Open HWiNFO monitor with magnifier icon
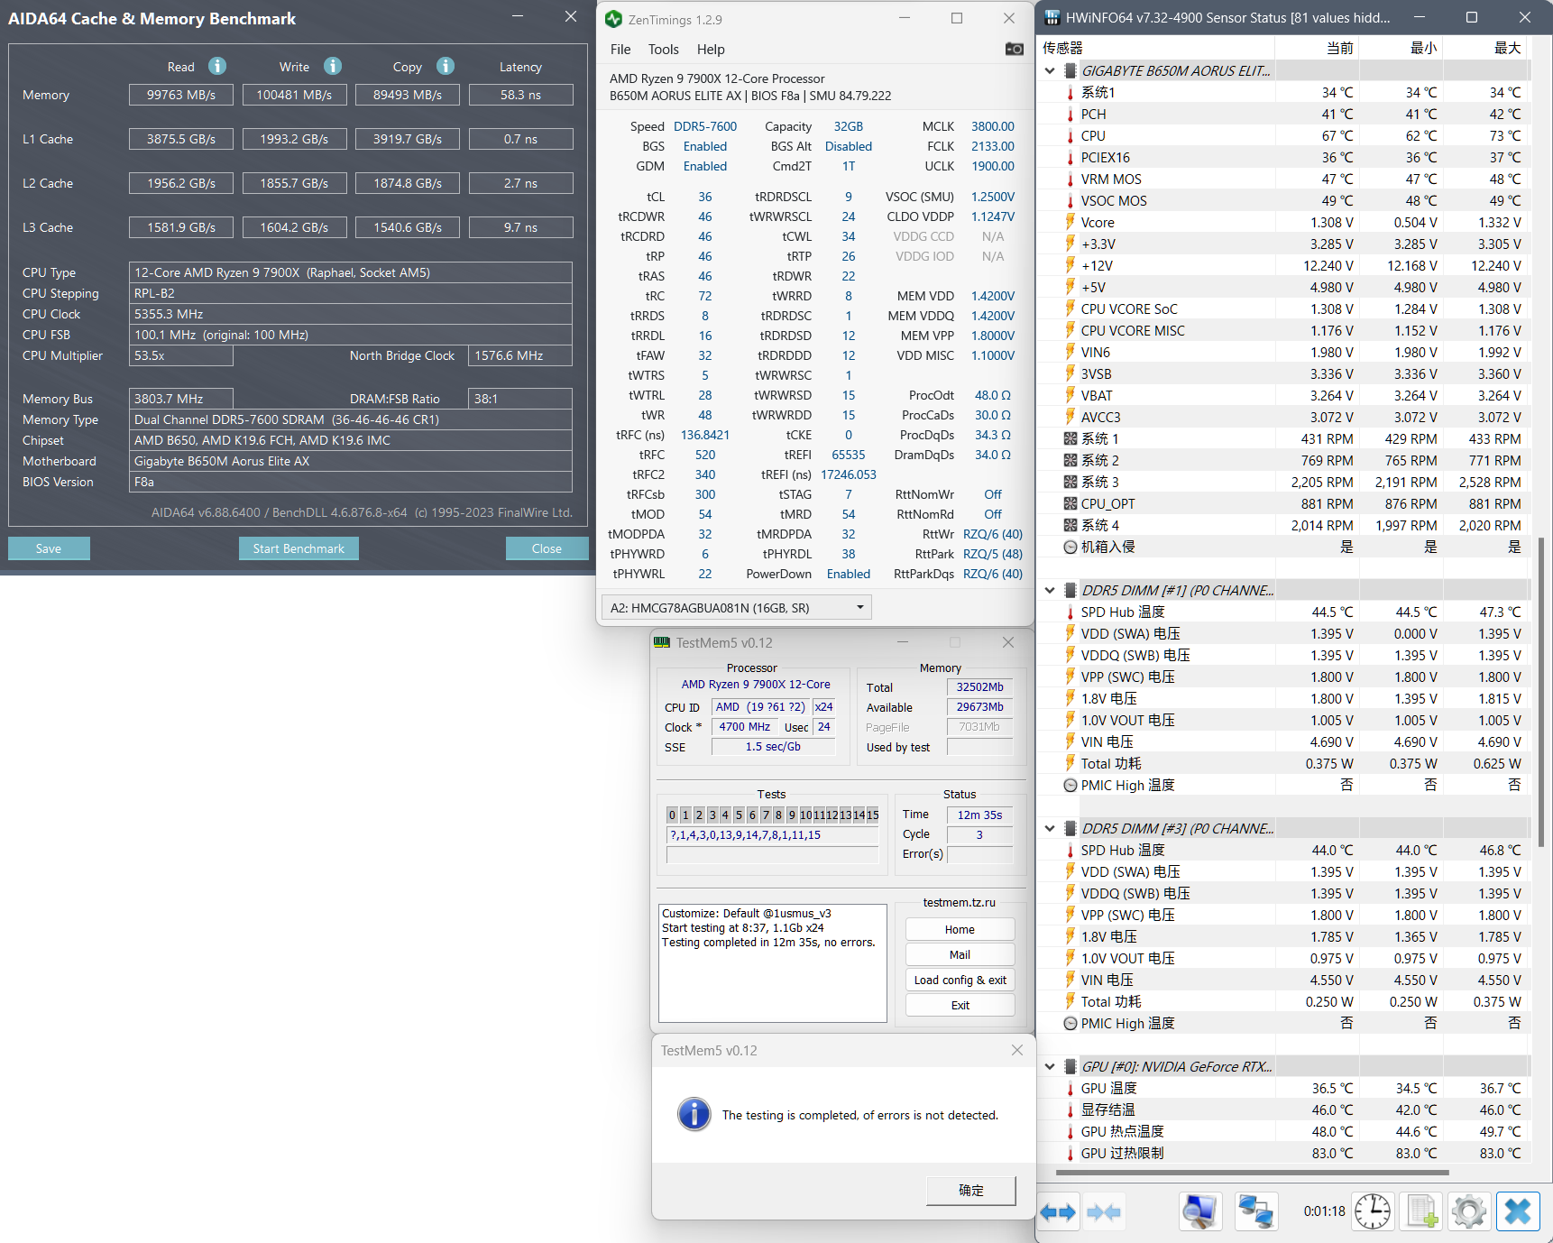The width and height of the screenshot is (1553, 1243). (x=1199, y=1211)
